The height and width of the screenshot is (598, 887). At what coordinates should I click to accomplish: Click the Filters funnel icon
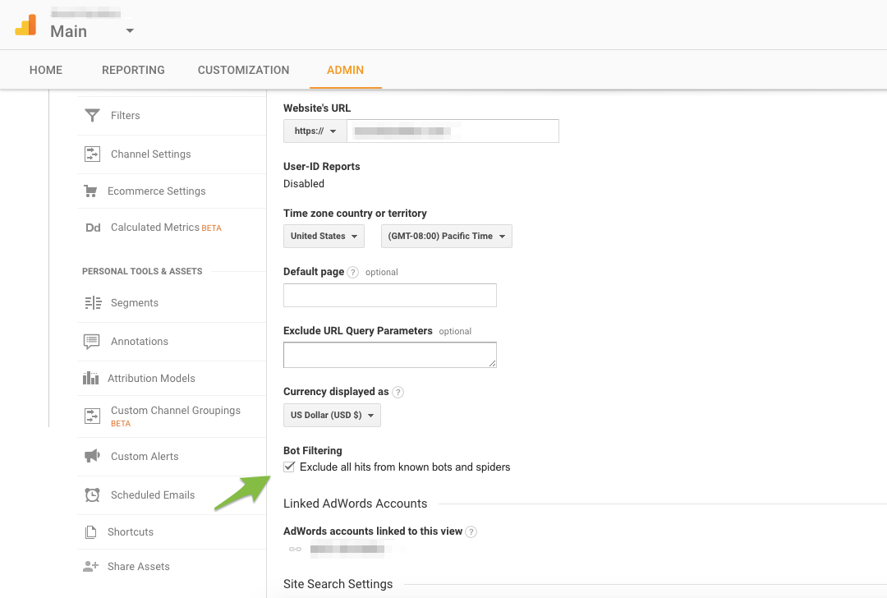coord(92,116)
